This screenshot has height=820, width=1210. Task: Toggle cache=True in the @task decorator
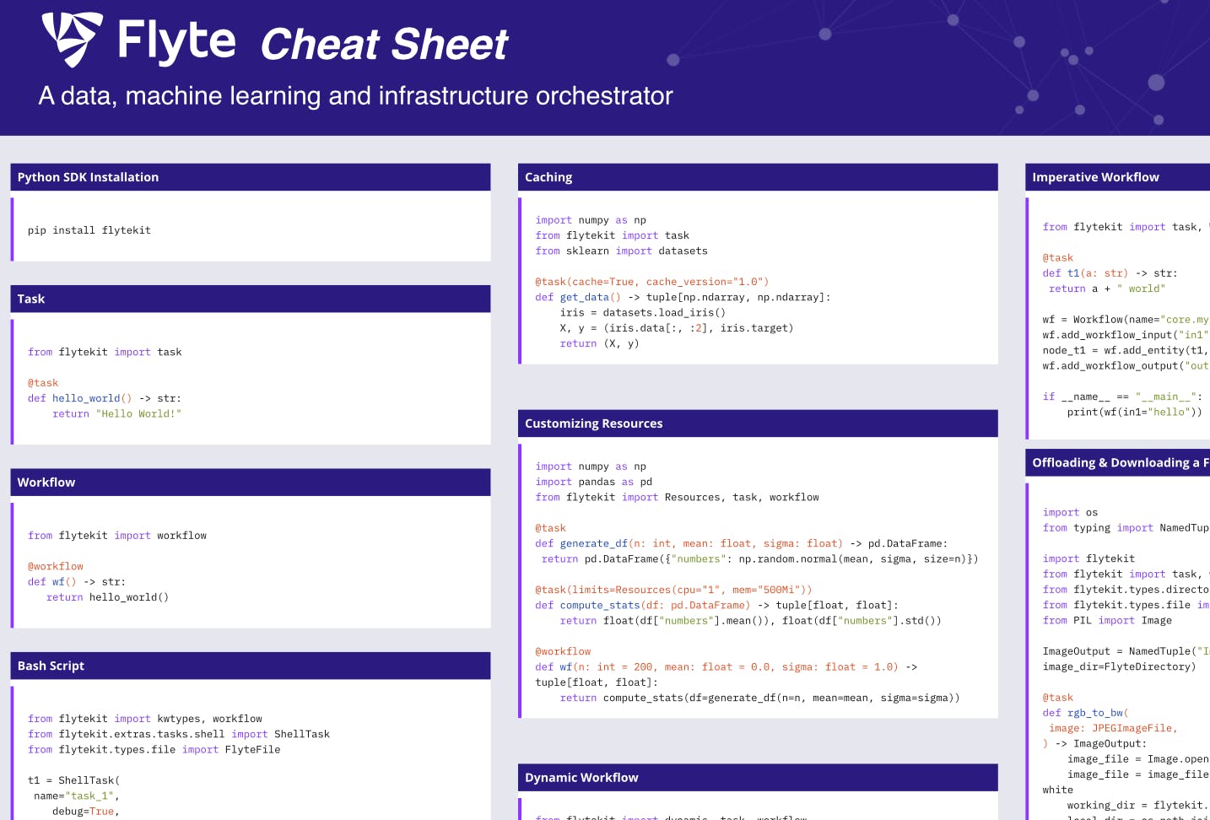pos(602,281)
